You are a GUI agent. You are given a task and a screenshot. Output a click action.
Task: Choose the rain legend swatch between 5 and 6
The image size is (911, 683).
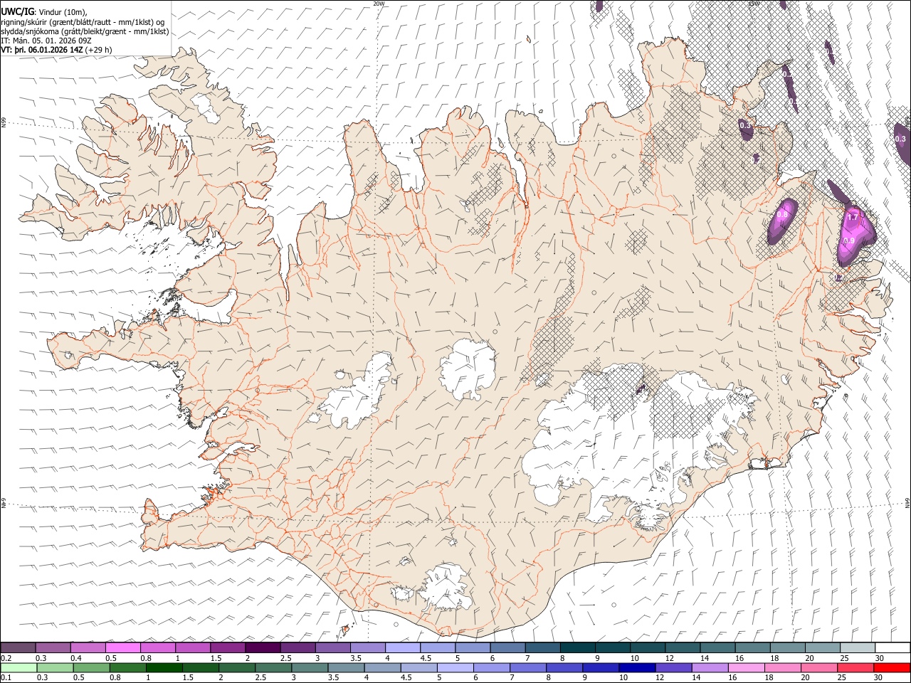coord(455,667)
